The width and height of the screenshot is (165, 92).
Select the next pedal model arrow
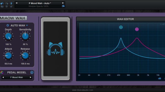pos(30,77)
